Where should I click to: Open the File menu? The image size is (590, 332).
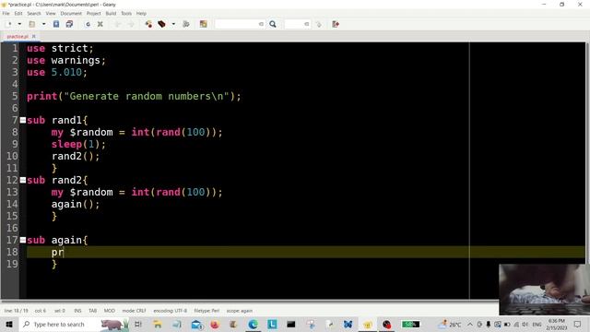[6, 13]
